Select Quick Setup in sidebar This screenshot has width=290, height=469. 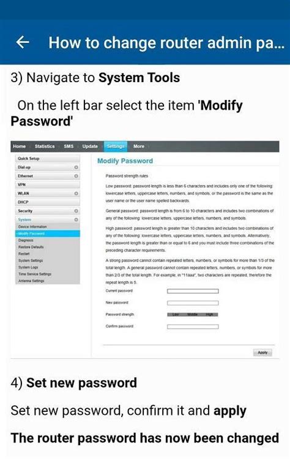point(48,159)
